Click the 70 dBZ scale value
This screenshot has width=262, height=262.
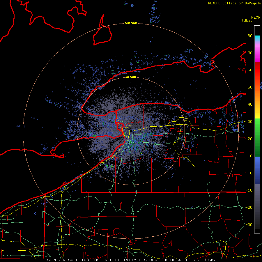tap(250, 53)
